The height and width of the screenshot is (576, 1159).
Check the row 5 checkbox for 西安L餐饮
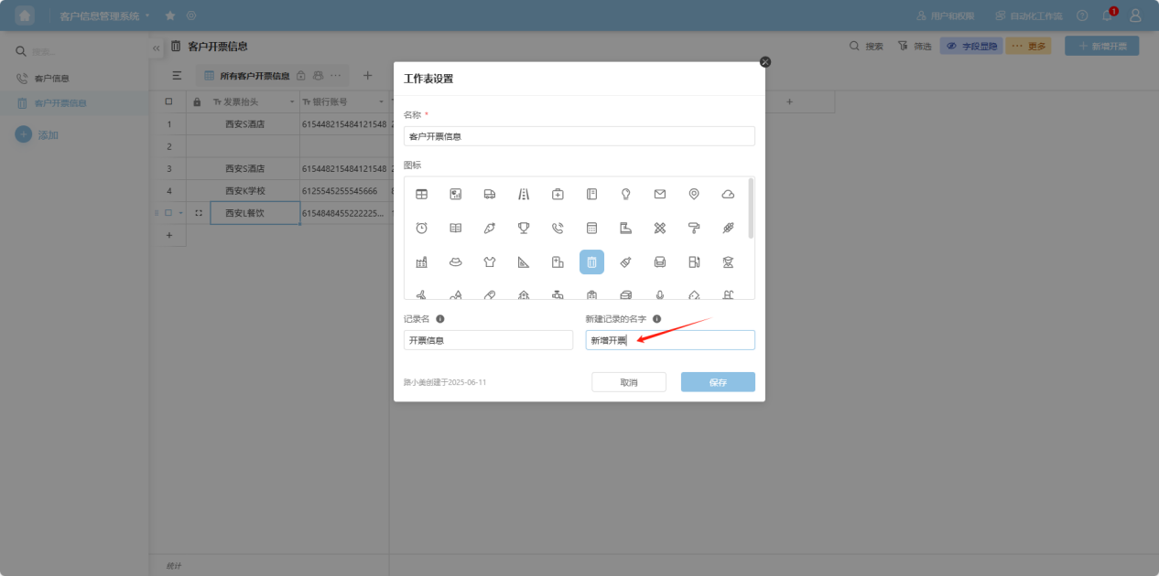point(168,213)
